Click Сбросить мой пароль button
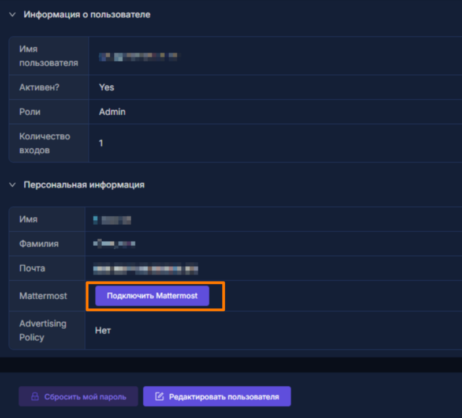Viewport: 462px width, 418px height. (78, 397)
